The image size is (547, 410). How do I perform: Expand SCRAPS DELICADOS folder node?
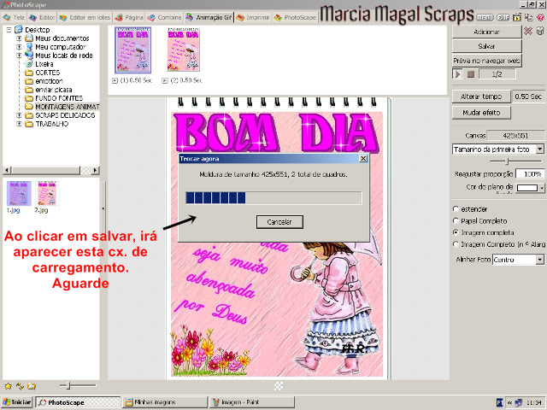(19, 115)
